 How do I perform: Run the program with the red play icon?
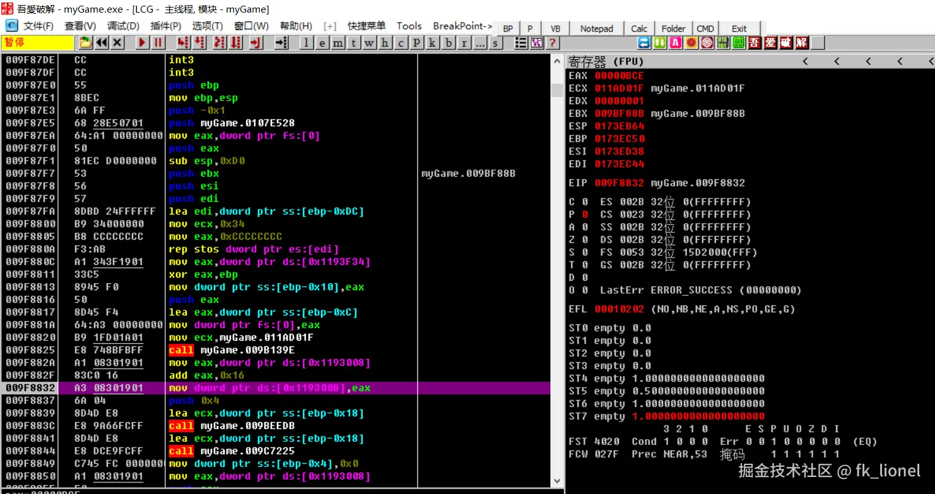[142, 42]
